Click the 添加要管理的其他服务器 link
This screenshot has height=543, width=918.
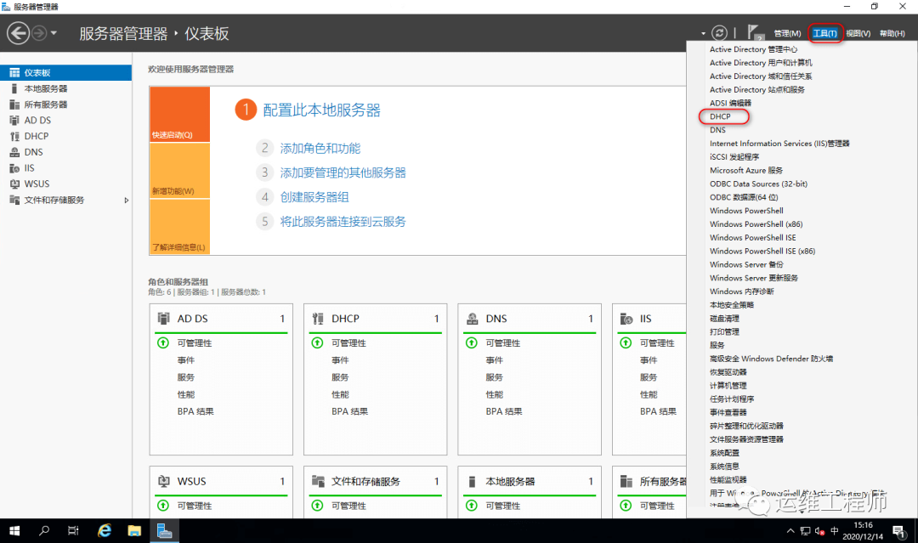[x=343, y=173]
